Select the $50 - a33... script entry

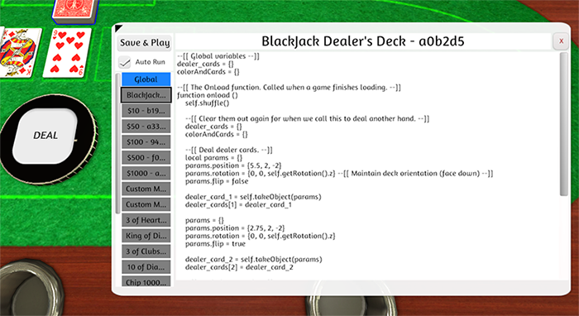click(146, 127)
